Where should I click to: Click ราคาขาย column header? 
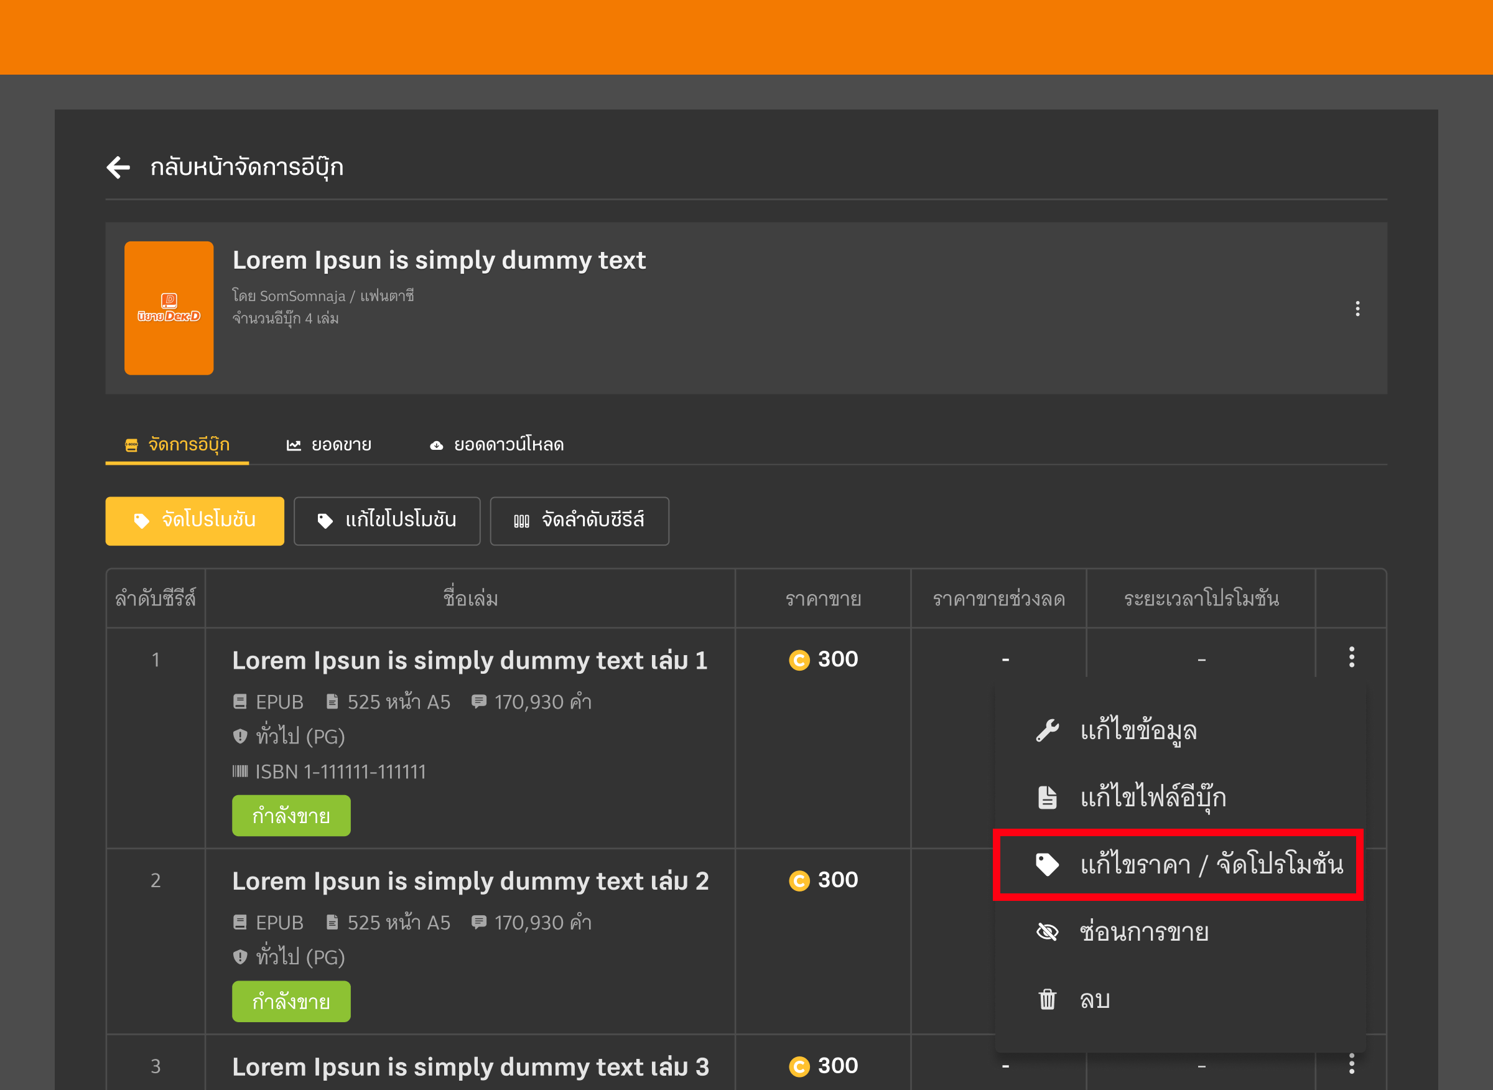pyautogui.click(x=822, y=599)
